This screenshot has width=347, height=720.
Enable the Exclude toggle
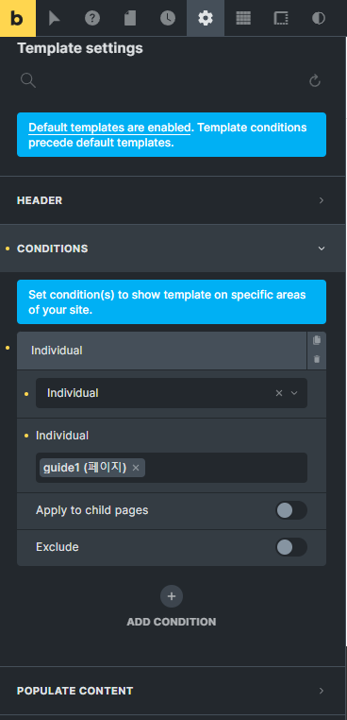291,547
